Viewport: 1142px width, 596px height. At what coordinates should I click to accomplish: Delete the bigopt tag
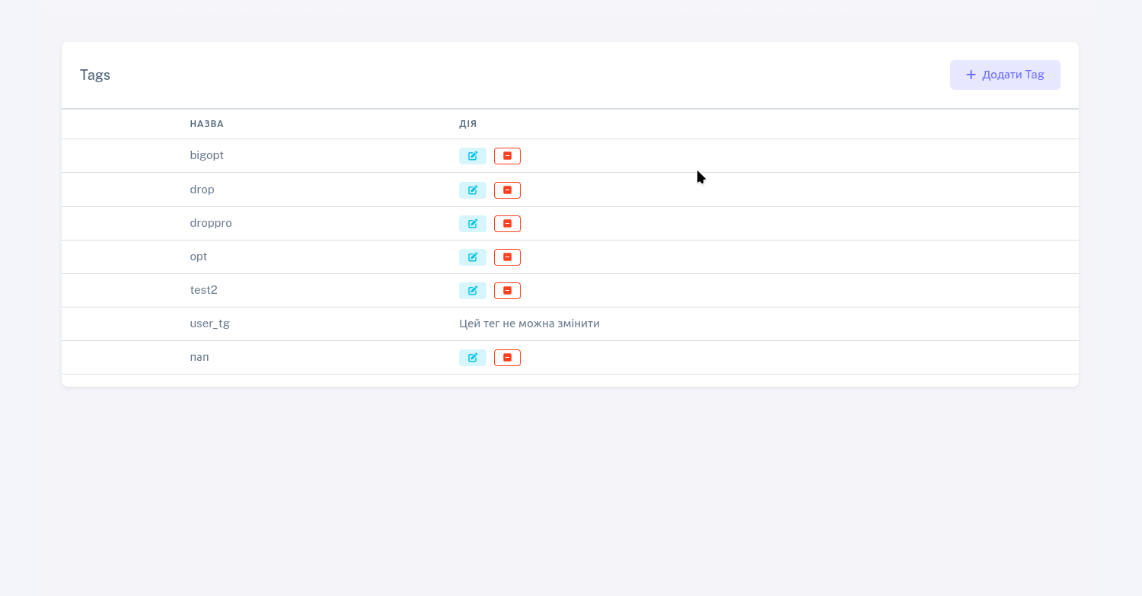pos(507,156)
